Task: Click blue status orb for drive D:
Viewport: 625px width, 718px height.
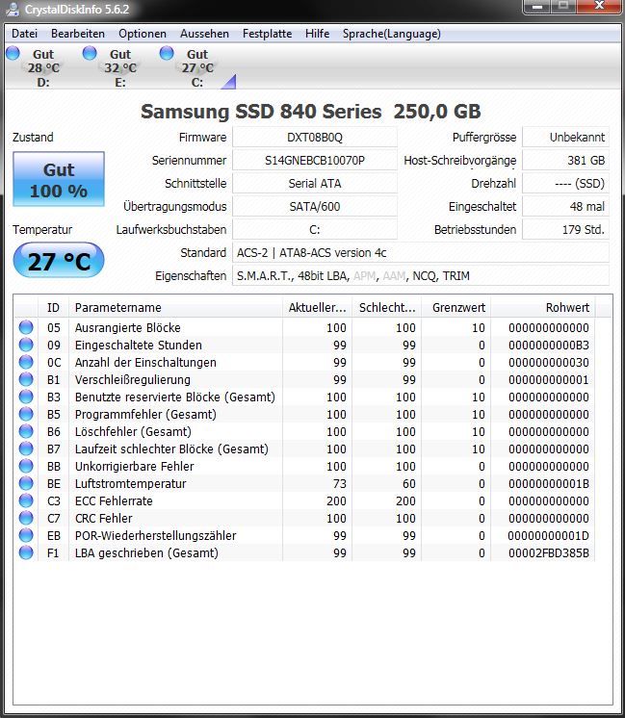Action: (13, 53)
